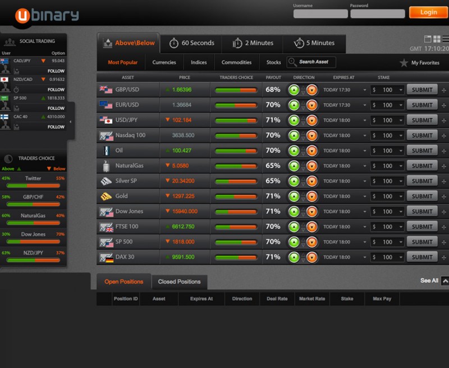This screenshot has height=368, width=449.
Task: Click the GBP/USD flags icon
Action: coord(106,90)
